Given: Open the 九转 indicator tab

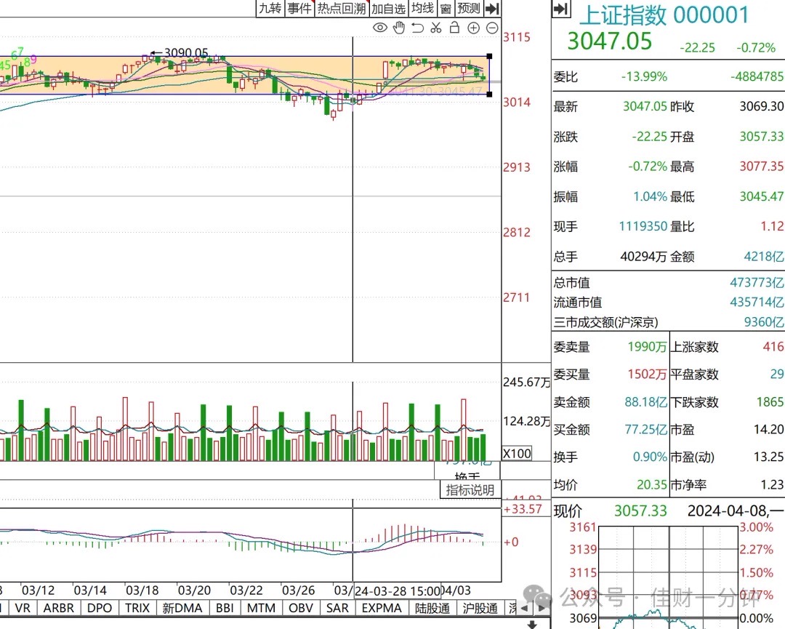Looking at the screenshot, I should click(x=270, y=9).
